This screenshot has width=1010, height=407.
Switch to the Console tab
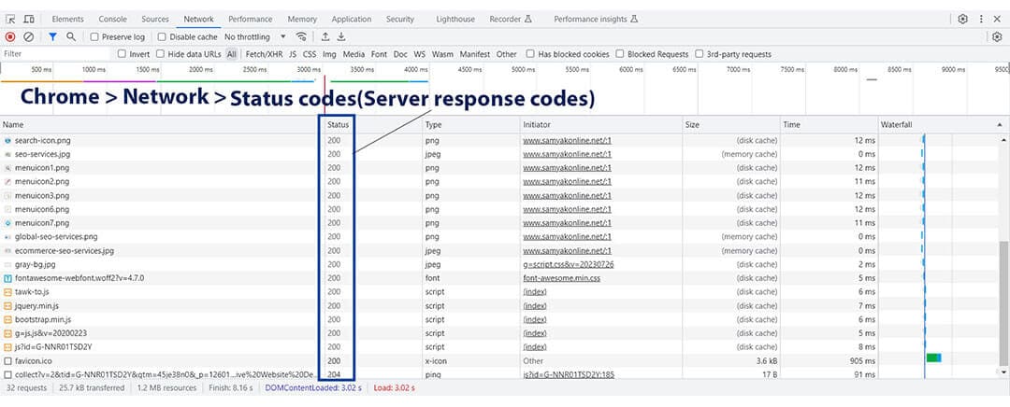click(113, 20)
